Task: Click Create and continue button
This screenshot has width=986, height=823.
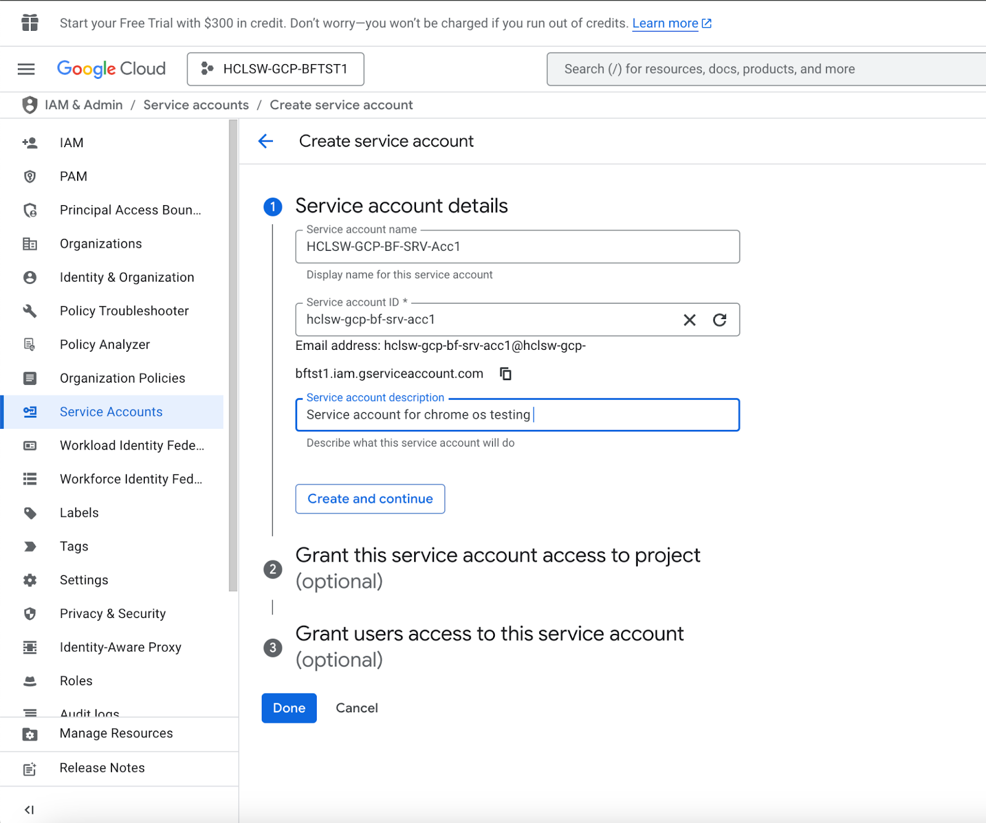Action: pyautogui.click(x=370, y=499)
